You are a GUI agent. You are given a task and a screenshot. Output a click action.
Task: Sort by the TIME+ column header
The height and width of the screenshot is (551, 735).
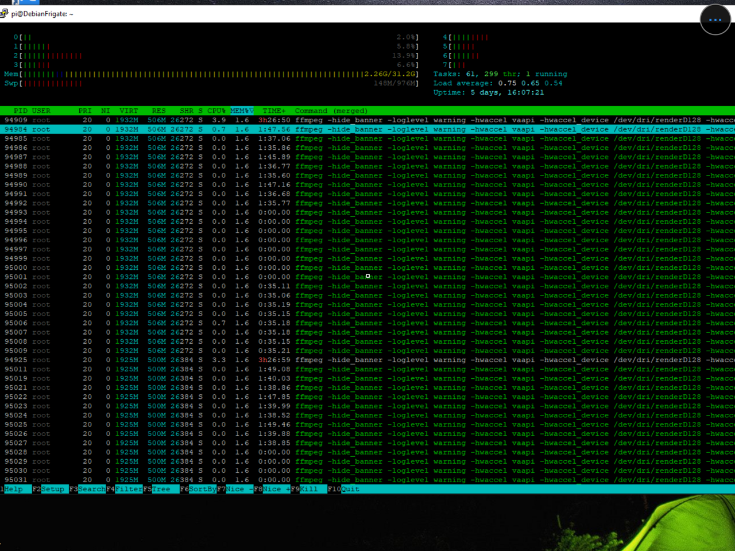[x=274, y=111]
